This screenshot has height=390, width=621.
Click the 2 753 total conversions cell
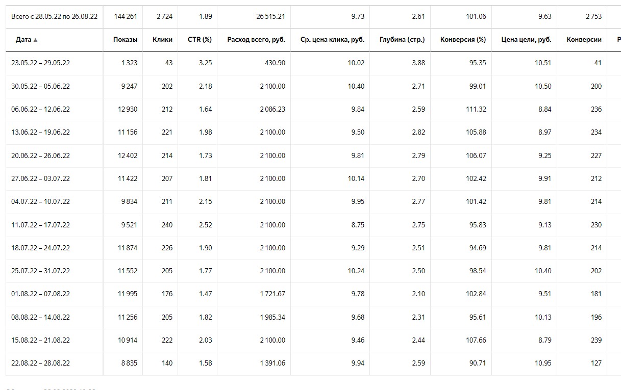coord(594,16)
